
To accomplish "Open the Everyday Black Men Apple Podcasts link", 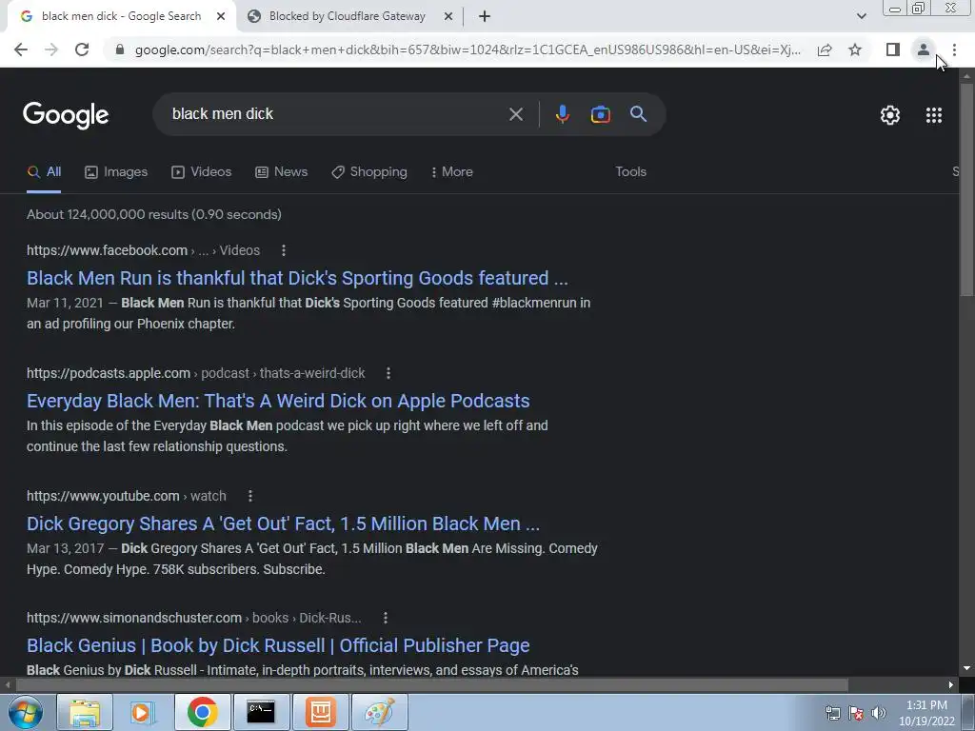I will (x=278, y=401).
